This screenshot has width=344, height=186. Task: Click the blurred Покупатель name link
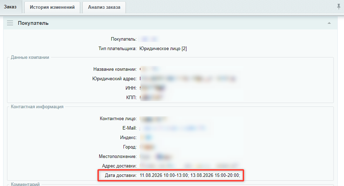pos(149,39)
